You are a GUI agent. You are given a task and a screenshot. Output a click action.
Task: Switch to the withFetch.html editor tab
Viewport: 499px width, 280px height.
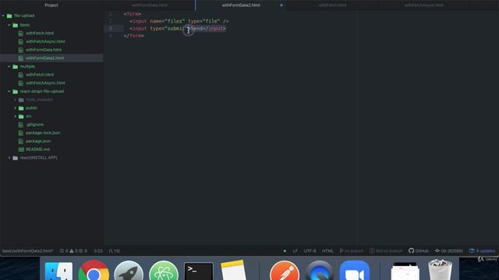[x=333, y=5]
